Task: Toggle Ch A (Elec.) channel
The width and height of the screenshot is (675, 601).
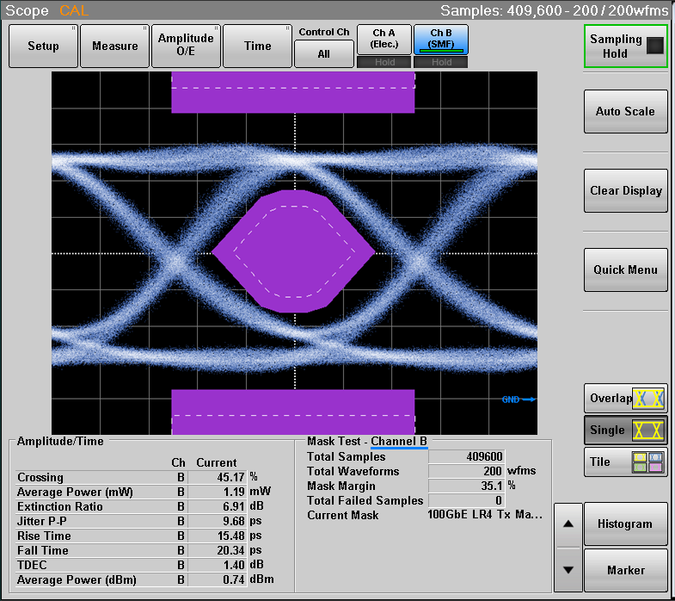Action: tap(383, 39)
